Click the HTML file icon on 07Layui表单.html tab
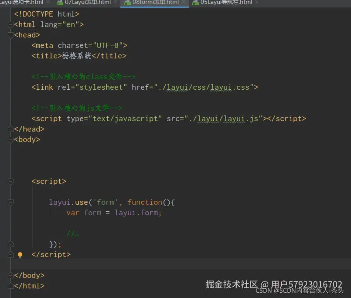The height and width of the screenshot is (298, 351). pyautogui.click(x=60, y=3)
